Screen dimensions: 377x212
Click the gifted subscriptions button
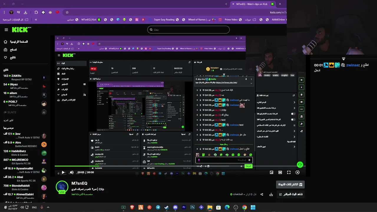coord(290,184)
